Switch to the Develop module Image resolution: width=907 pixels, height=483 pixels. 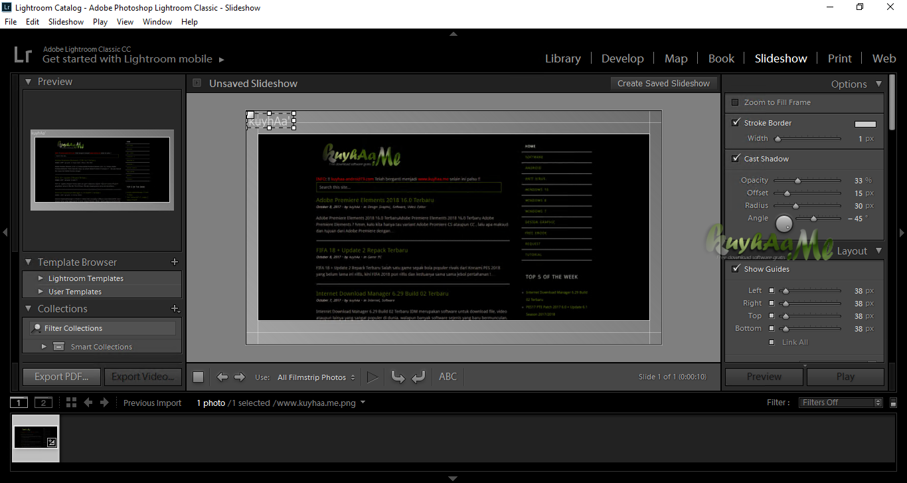[x=623, y=58]
